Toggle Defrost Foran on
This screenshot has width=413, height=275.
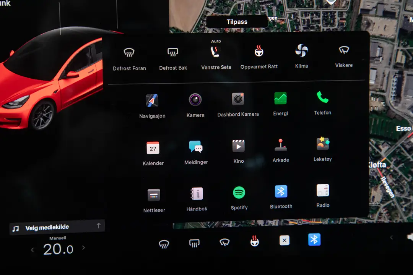point(129,53)
